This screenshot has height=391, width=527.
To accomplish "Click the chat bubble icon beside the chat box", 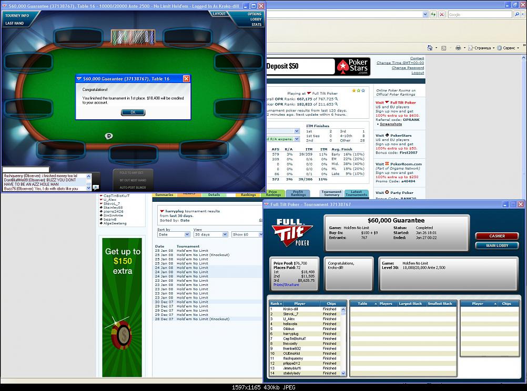I will pyautogui.click(x=96, y=188).
